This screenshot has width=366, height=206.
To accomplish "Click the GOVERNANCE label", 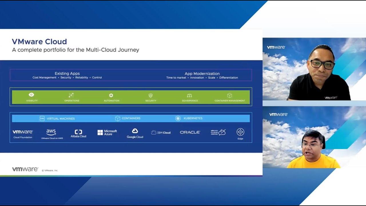I will click(x=190, y=101).
